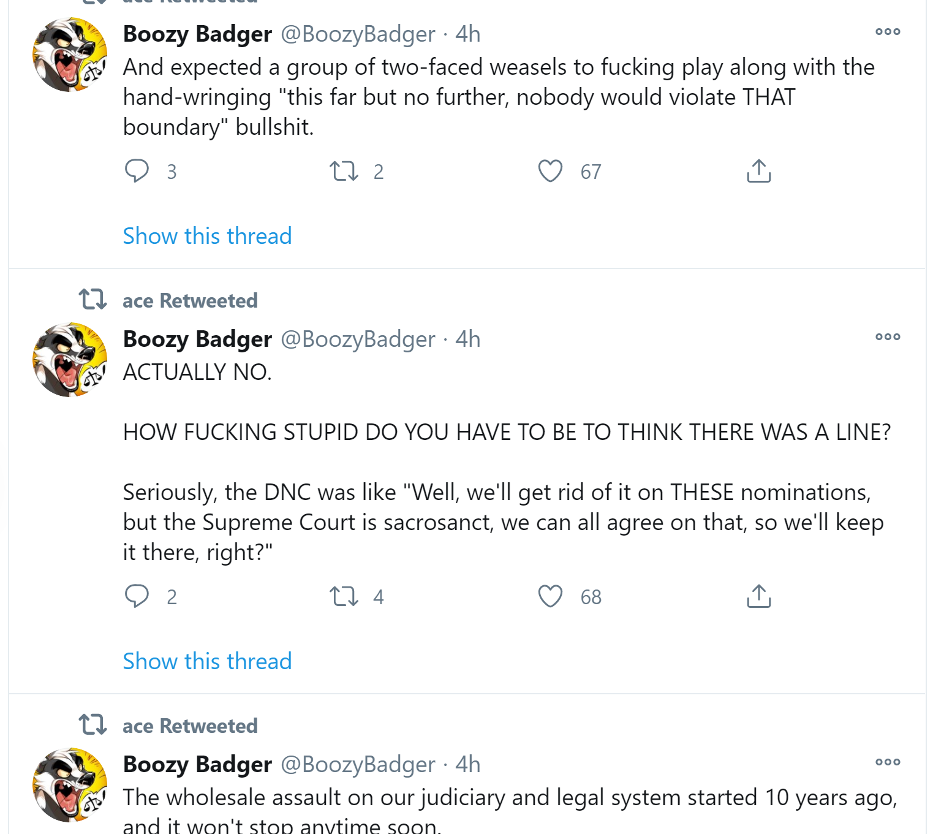Screen dimensions: 933x834
Task: Retweet the tweet with 2 retweets
Action: (344, 171)
